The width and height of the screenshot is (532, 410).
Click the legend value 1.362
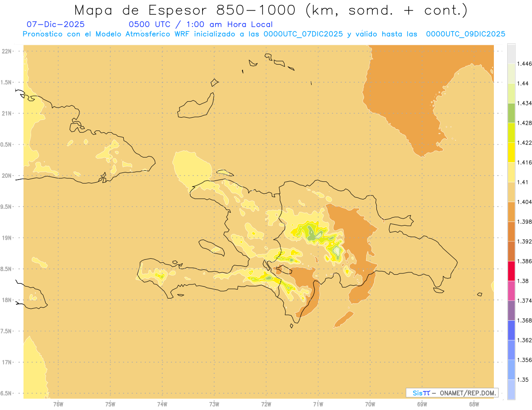coord(524,340)
